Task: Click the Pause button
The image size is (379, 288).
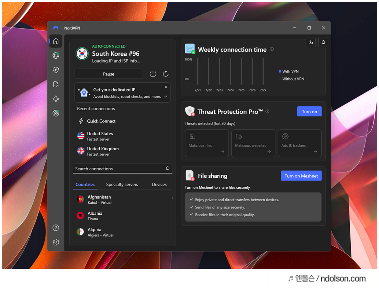Action: pos(109,74)
